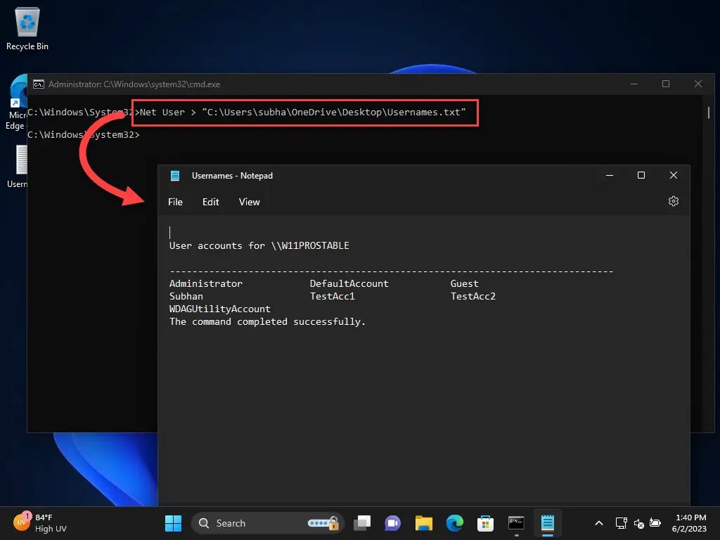720x540 pixels.
Task: Open Task View from taskbar
Action: coord(362,523)
